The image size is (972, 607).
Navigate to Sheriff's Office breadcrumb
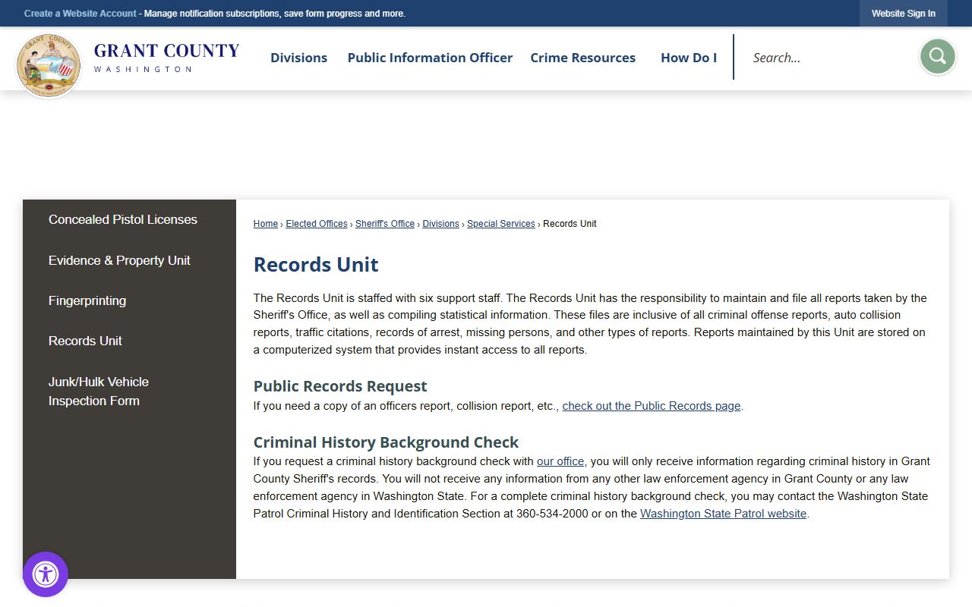[385, 224]
